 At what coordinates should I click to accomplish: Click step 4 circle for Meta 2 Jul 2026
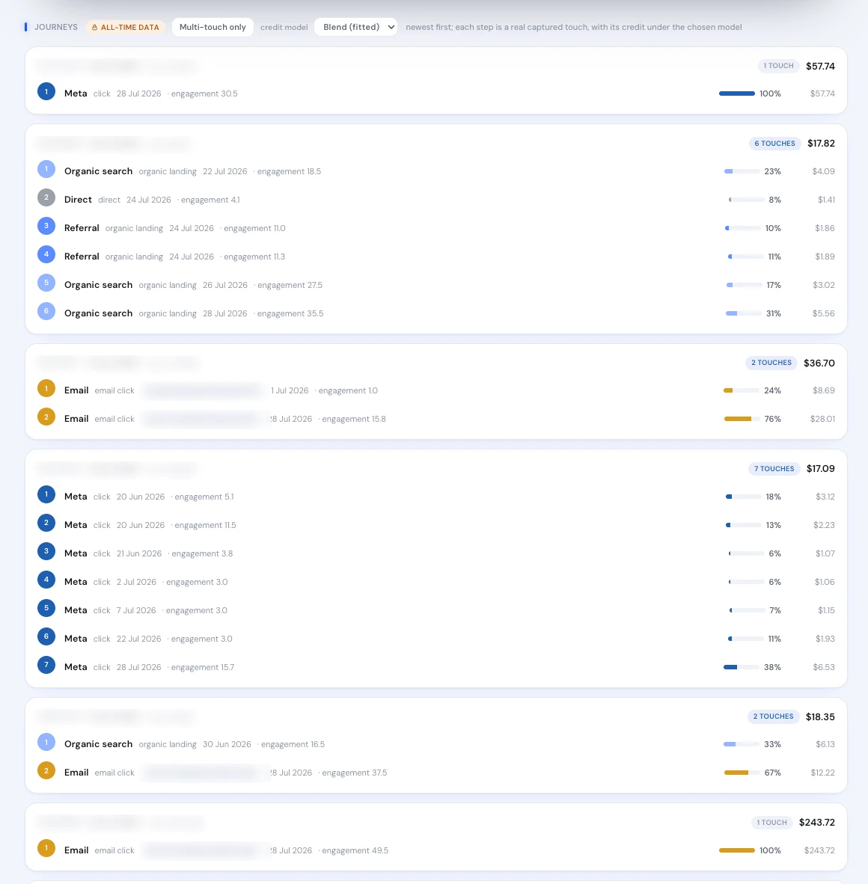coord(46,580)
